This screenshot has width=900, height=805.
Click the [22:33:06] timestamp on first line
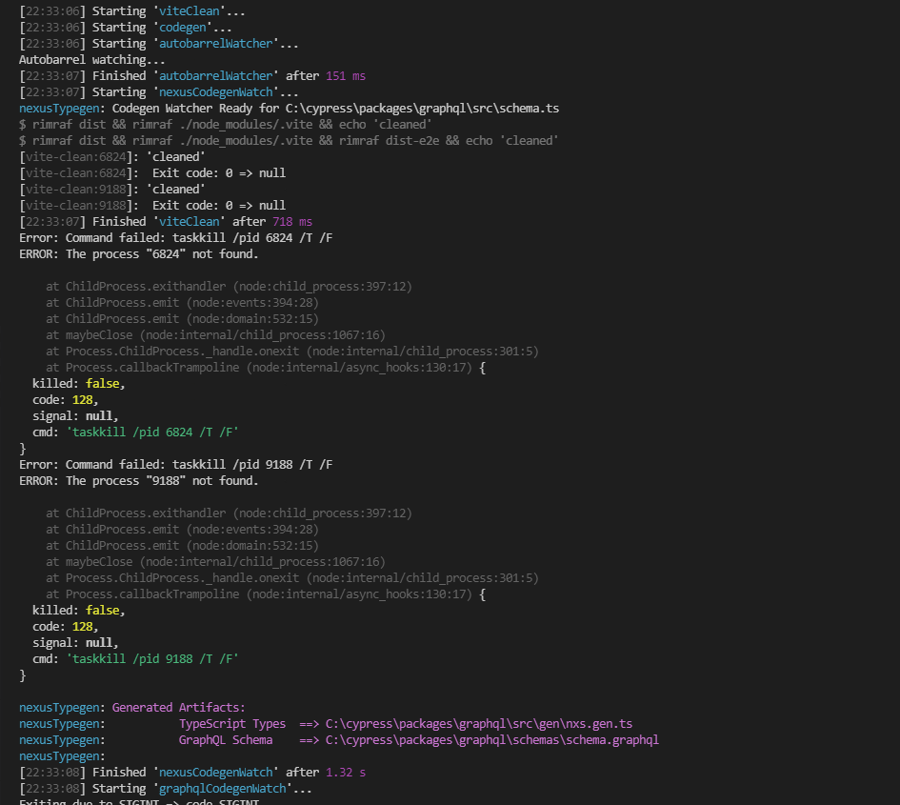pos(52,10)
